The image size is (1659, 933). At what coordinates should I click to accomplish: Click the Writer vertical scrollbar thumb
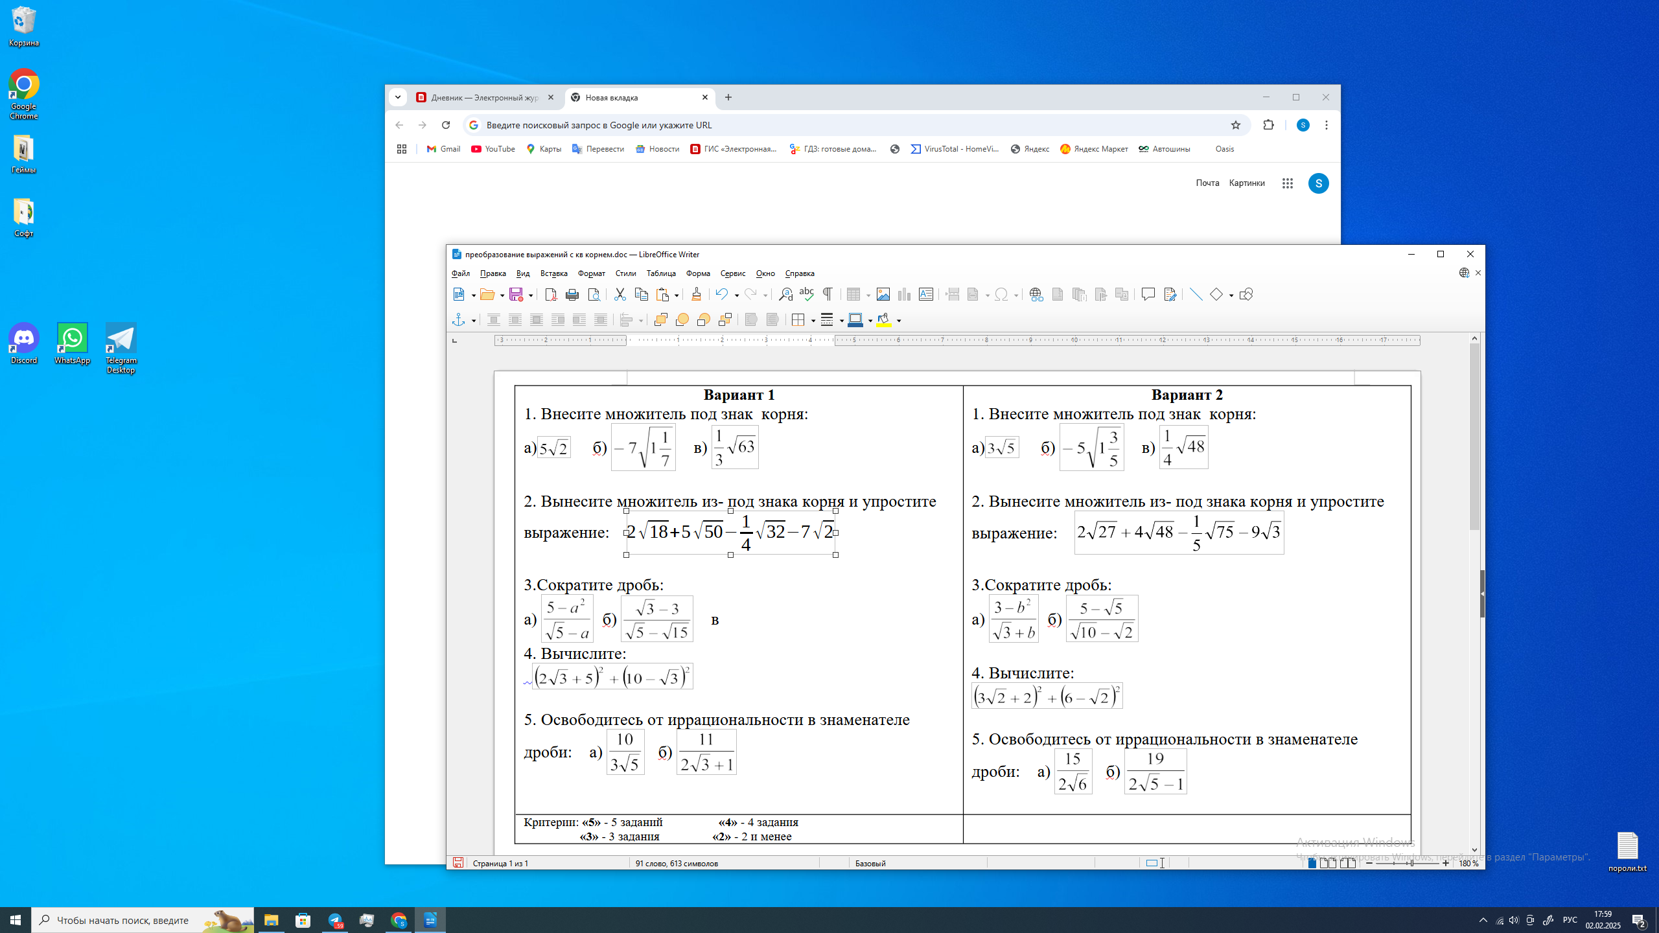1475,437
